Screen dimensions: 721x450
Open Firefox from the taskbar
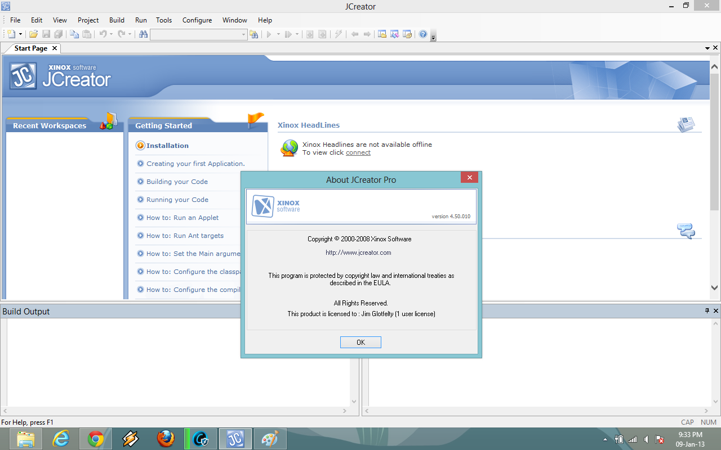click(166, 439)
